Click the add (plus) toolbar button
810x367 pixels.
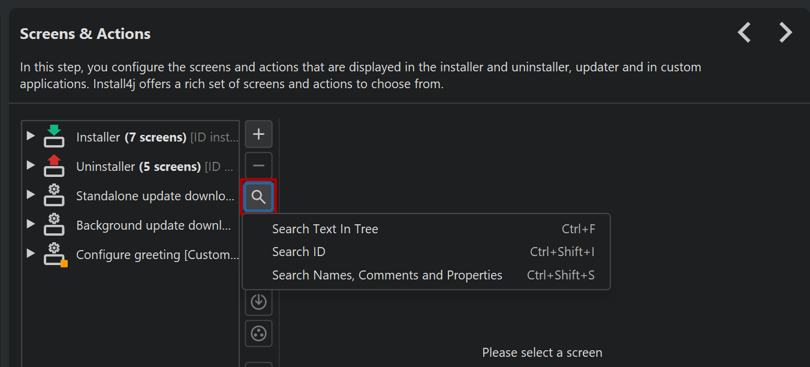click(x=258, y=134)
